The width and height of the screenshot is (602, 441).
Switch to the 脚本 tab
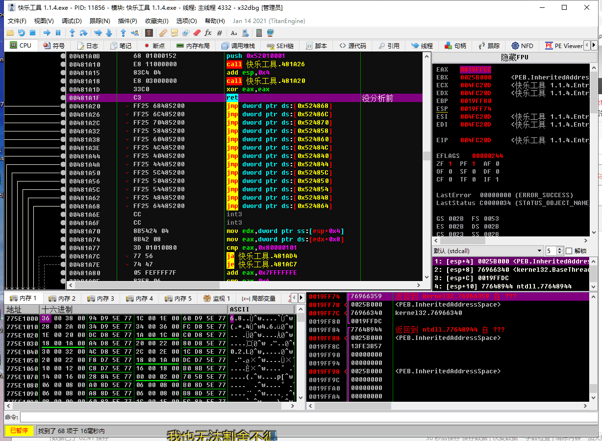(x=316, y=46)
